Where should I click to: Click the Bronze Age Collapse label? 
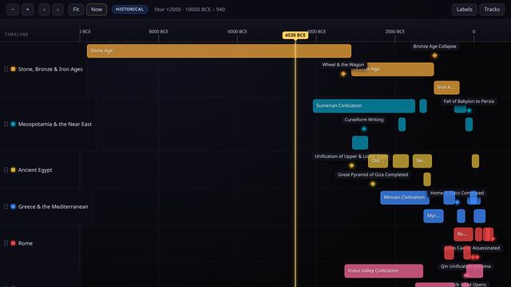pos(434,46)
